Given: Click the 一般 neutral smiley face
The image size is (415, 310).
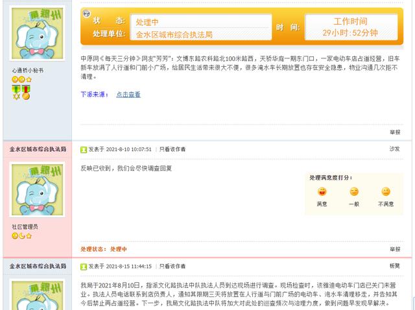Looking at the screenshot, I should (354, 191).
